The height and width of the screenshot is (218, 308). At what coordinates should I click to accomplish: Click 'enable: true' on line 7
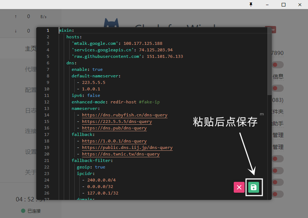tap(87, 69)
